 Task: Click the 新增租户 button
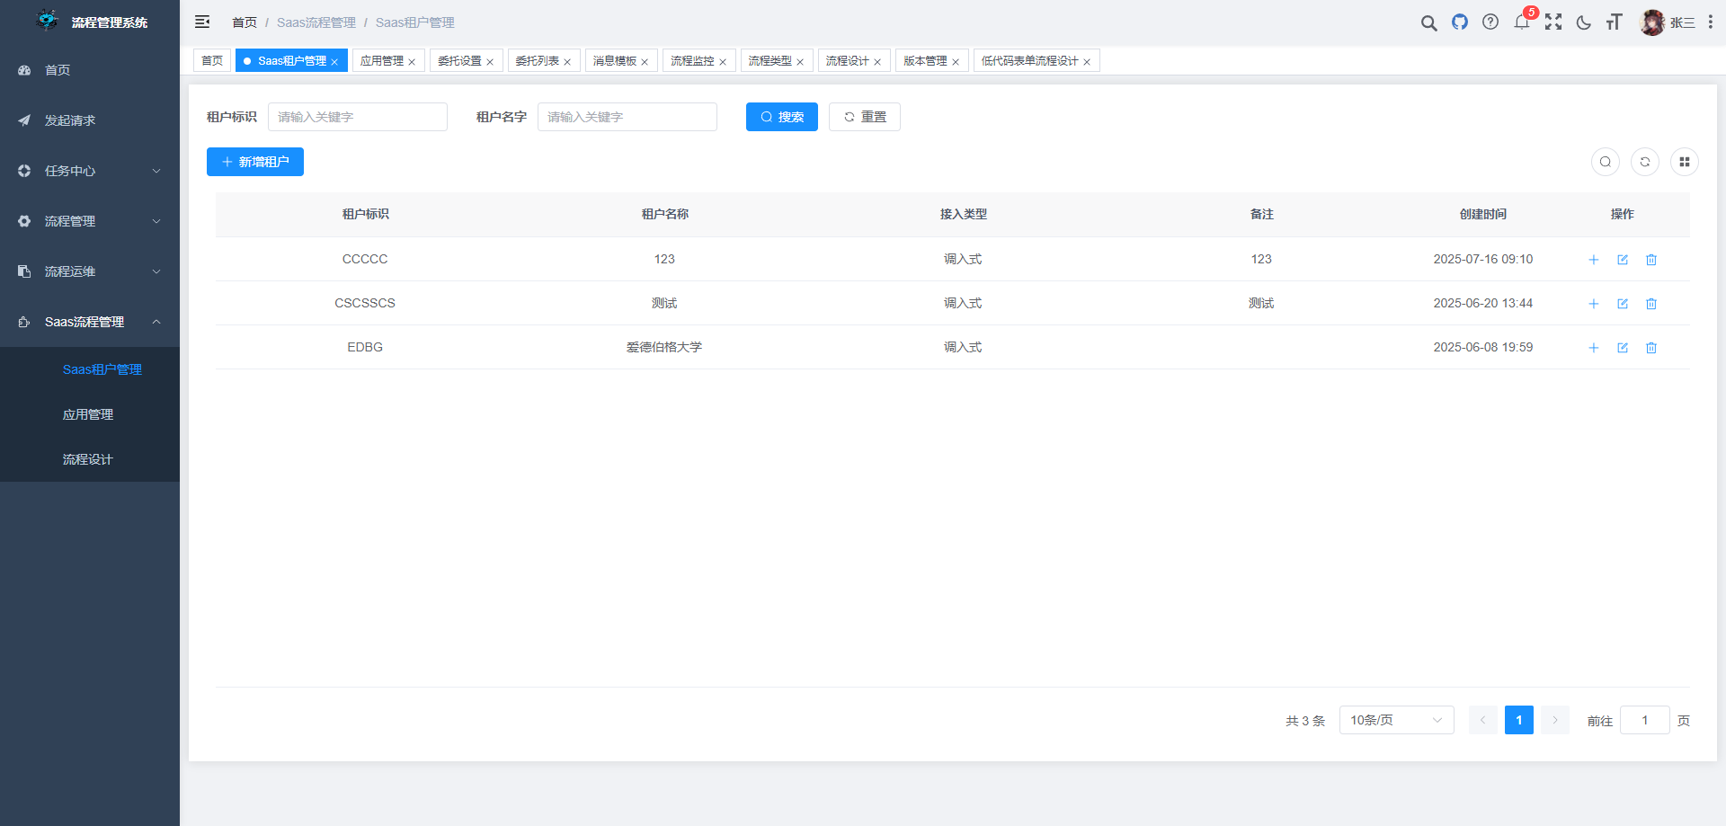click(x=255, y=162)
